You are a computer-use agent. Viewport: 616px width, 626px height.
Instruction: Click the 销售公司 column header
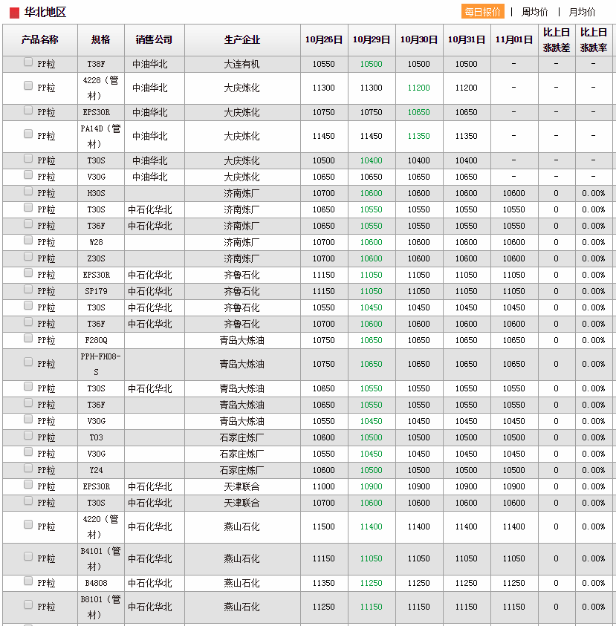click(155, 39)
